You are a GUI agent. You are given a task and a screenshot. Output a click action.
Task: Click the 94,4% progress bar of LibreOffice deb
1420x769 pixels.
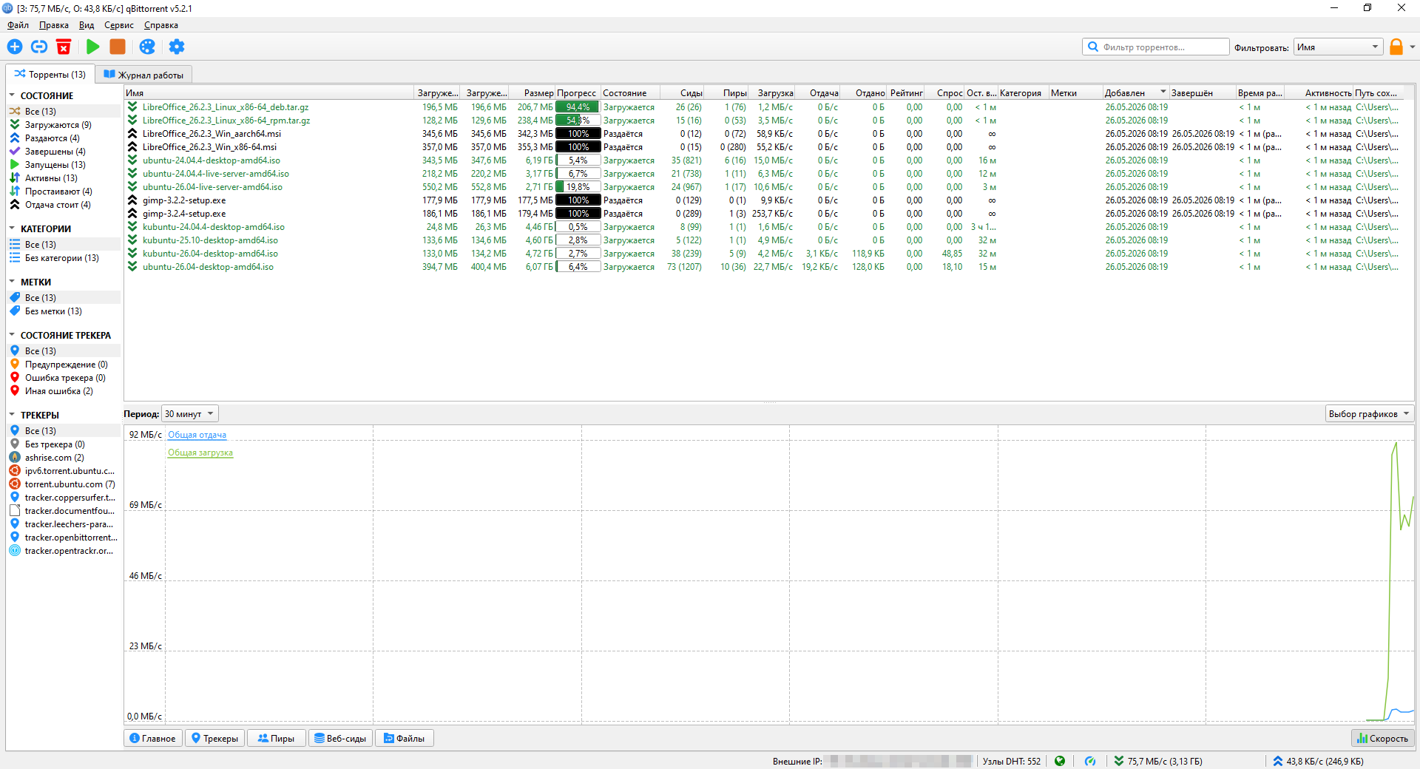(578, 107)
